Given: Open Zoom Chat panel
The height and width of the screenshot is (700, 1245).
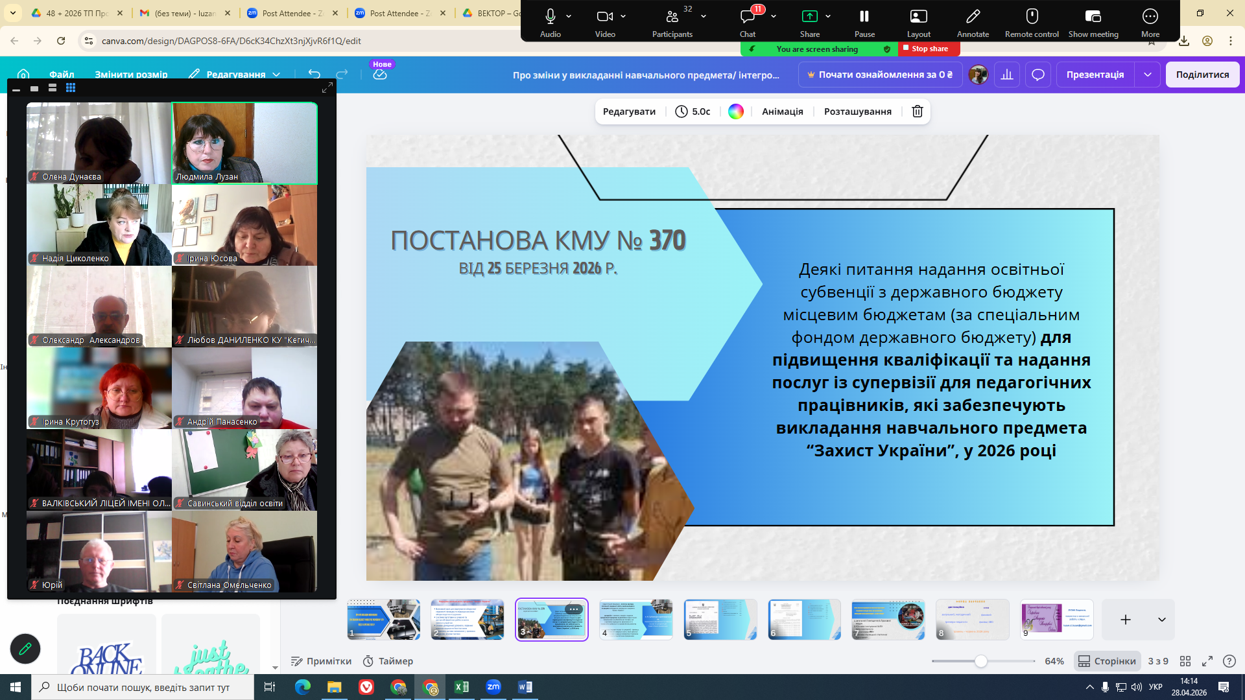Looking at the screenshot, I should pyautogui.click(x=748, y=17).
